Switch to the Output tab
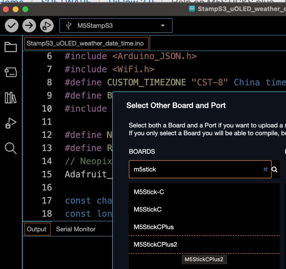Viewport: 286px width, 269px height. tap(37, 229)
